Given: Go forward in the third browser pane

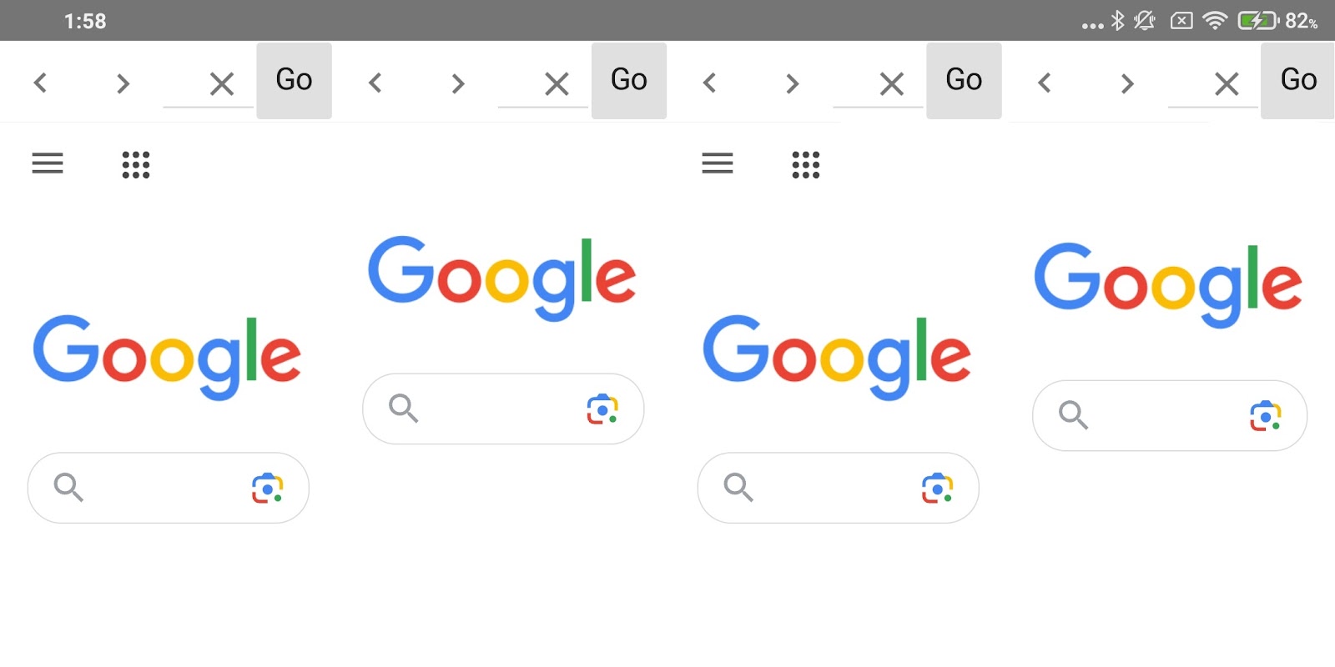Looking at the screenshot, I should click(x=793, y=83).
